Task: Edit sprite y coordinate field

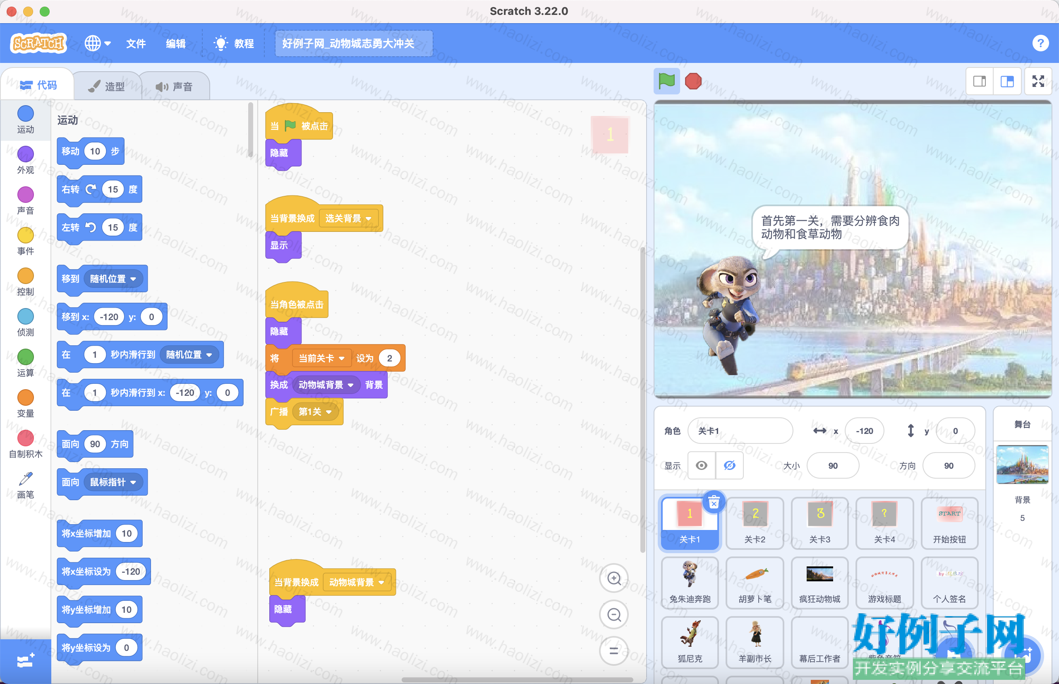Action: (x=955, y=431)
